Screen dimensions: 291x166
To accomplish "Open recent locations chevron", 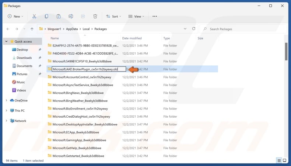I will coord(24,29).
